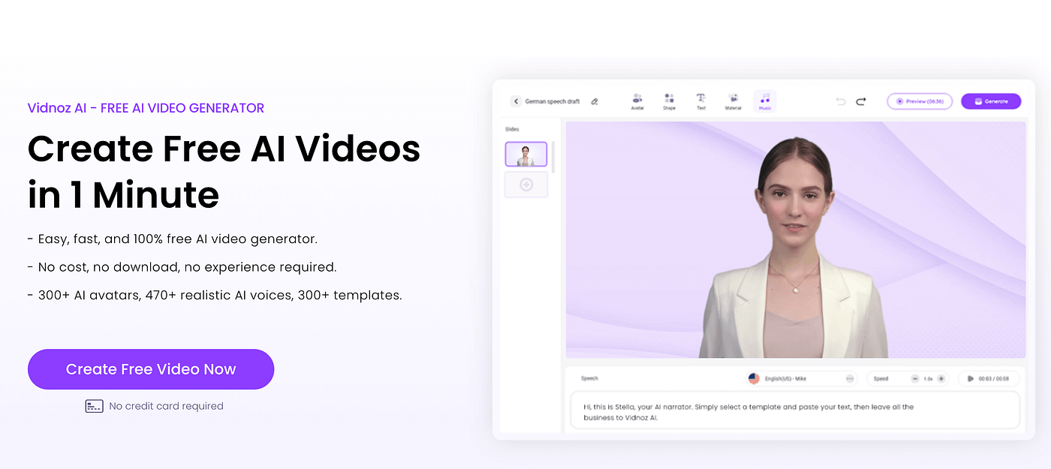This screenshot has height=469, width=1051.
Task: Open voice options via the three-dot icon
Action: click(x=850, y=379)
